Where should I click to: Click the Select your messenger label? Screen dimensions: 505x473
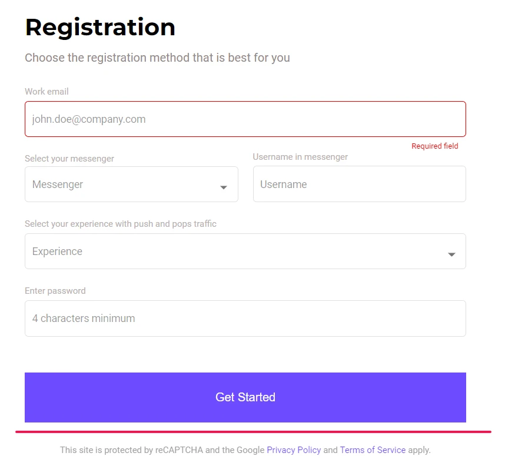pyautogui.click(x=69, y=159)
